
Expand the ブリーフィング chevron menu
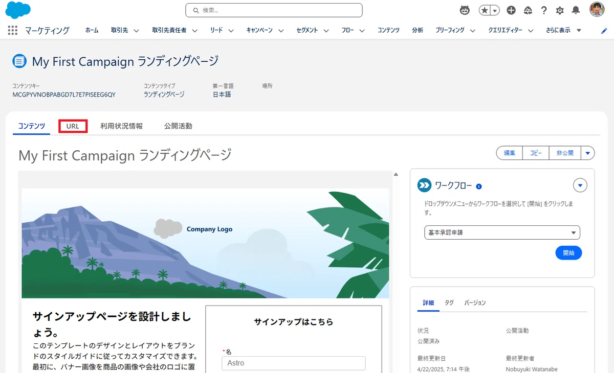[472, 31]
